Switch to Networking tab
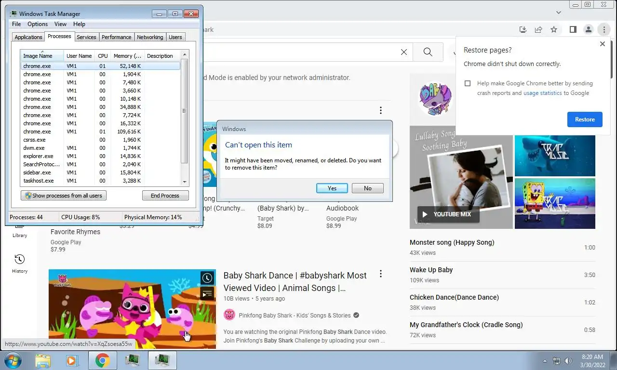 150,37
